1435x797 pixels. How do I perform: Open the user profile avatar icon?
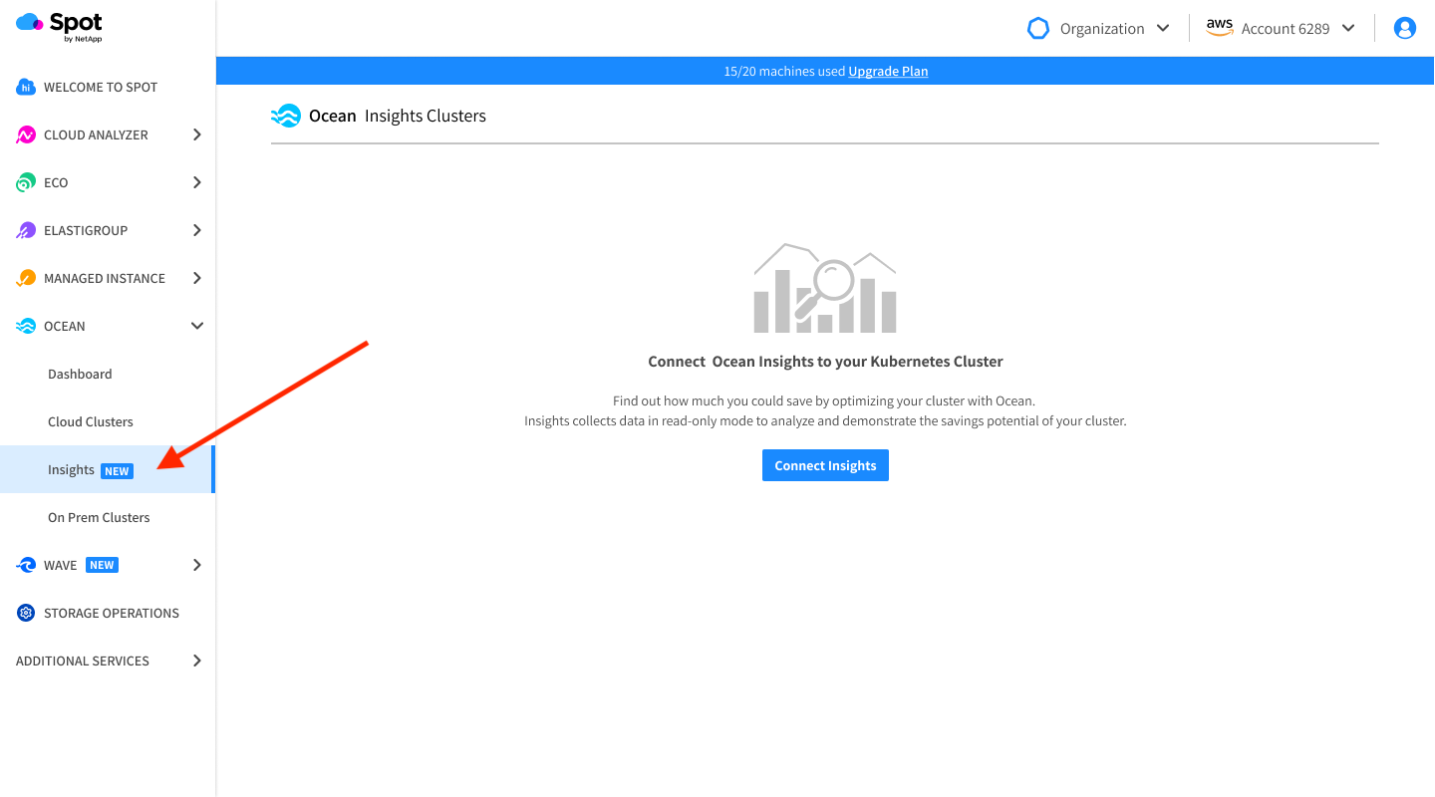(1405, 28)
